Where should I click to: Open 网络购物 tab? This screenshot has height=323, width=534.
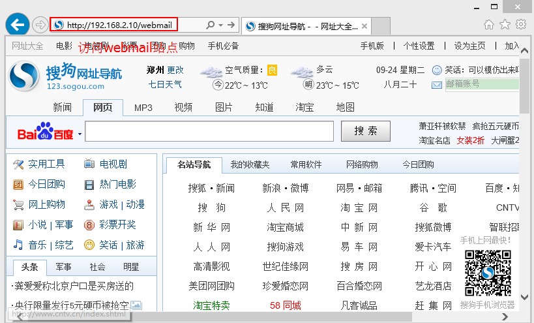[362, 165]
